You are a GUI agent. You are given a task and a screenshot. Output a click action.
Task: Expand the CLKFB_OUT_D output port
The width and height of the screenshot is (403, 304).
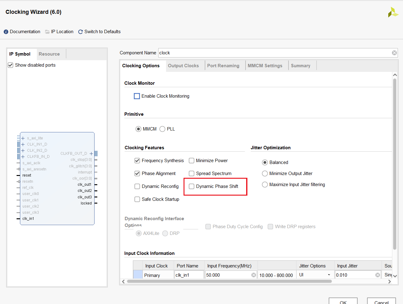point(91,153)
